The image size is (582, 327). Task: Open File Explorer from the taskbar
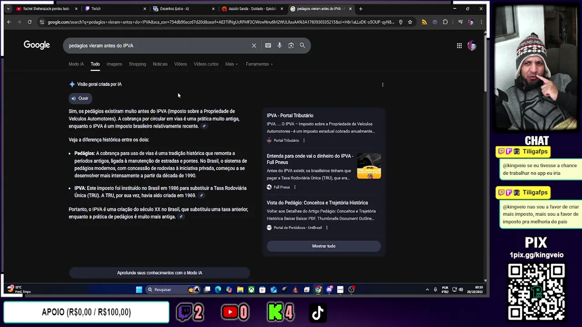[x=240, y=289]
